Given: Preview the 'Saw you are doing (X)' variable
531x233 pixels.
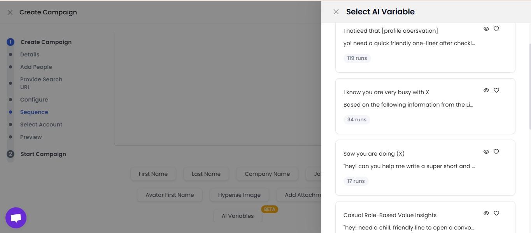Looking at the screenshot, I should tap(486, 152).
